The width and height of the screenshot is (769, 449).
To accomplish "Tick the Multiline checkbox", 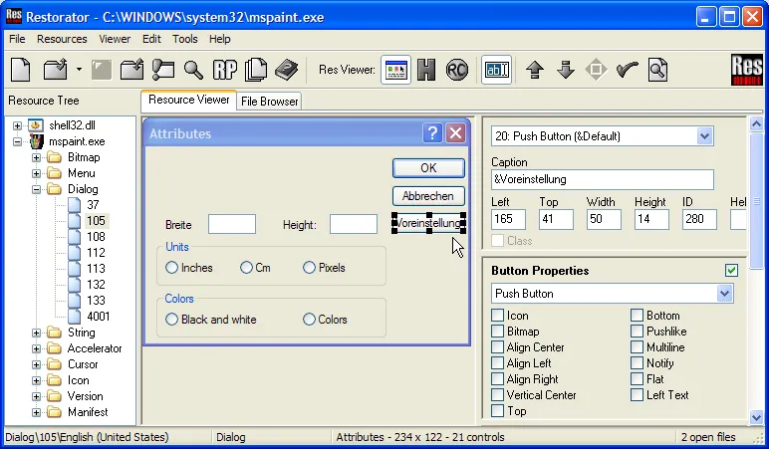I will pyautogui.click(x=638, y=347).
